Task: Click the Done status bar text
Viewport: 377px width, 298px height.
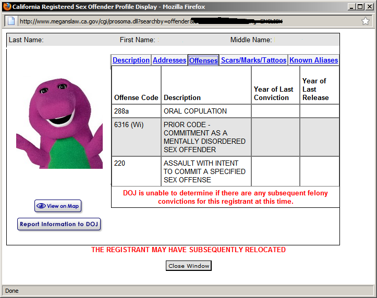Action: point(12,291)
